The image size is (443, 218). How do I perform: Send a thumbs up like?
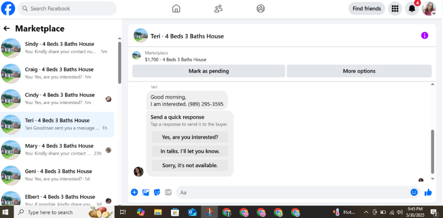click(x=428, y=192)
